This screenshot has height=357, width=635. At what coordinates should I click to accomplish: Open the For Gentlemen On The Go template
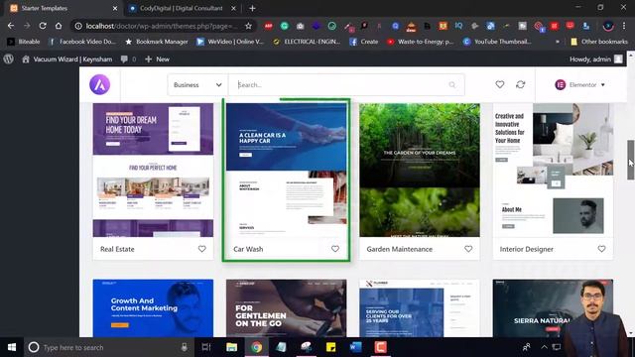[287, 308]
